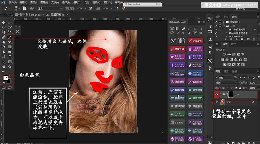This screenshot has width=260, height=144.
Task: Collapse the DeliciousRetouch panel arrows
Action: click(199, 22)
